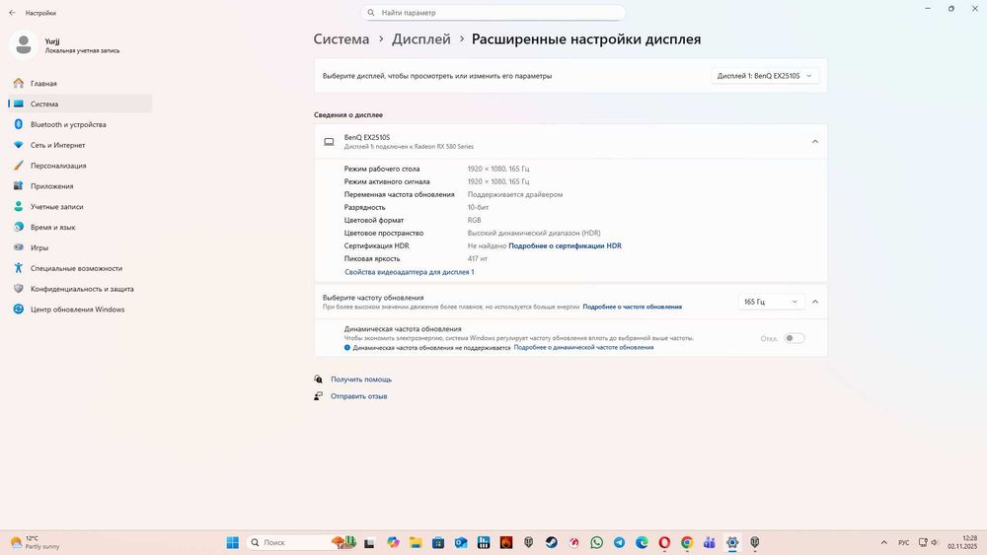Show hidden tray icons chevron

click(x=883, y=542)
